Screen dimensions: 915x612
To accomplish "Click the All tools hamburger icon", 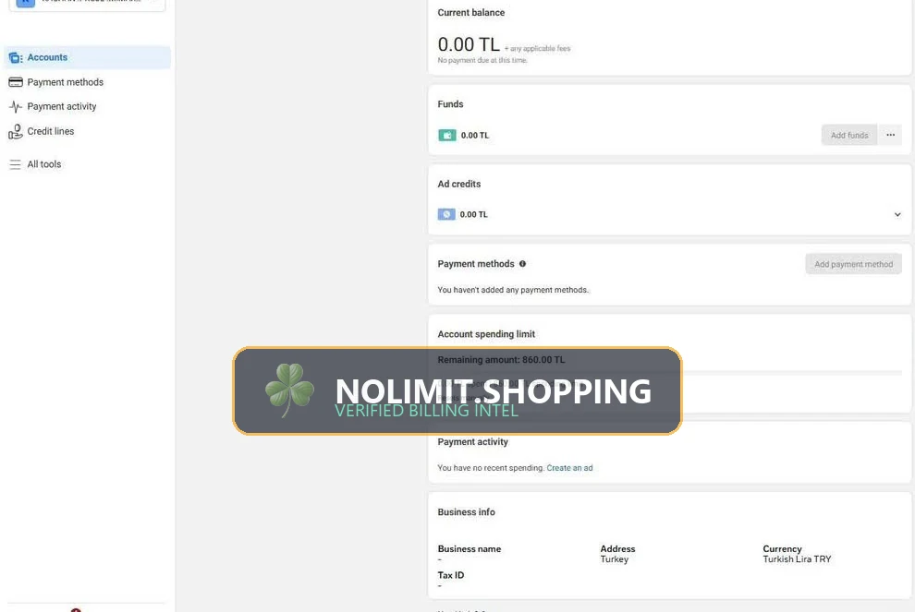I will point(16,164).
